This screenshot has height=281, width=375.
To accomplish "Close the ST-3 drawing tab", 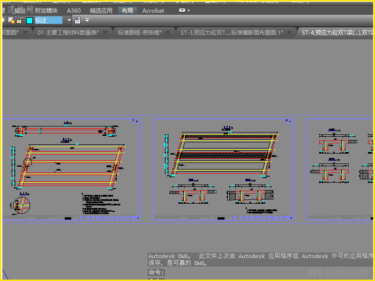I will (x=290, y=32).
